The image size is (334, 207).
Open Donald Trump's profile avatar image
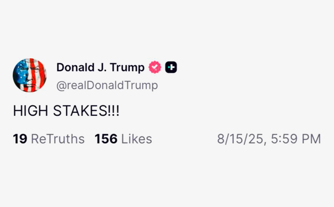click(30, 75)
